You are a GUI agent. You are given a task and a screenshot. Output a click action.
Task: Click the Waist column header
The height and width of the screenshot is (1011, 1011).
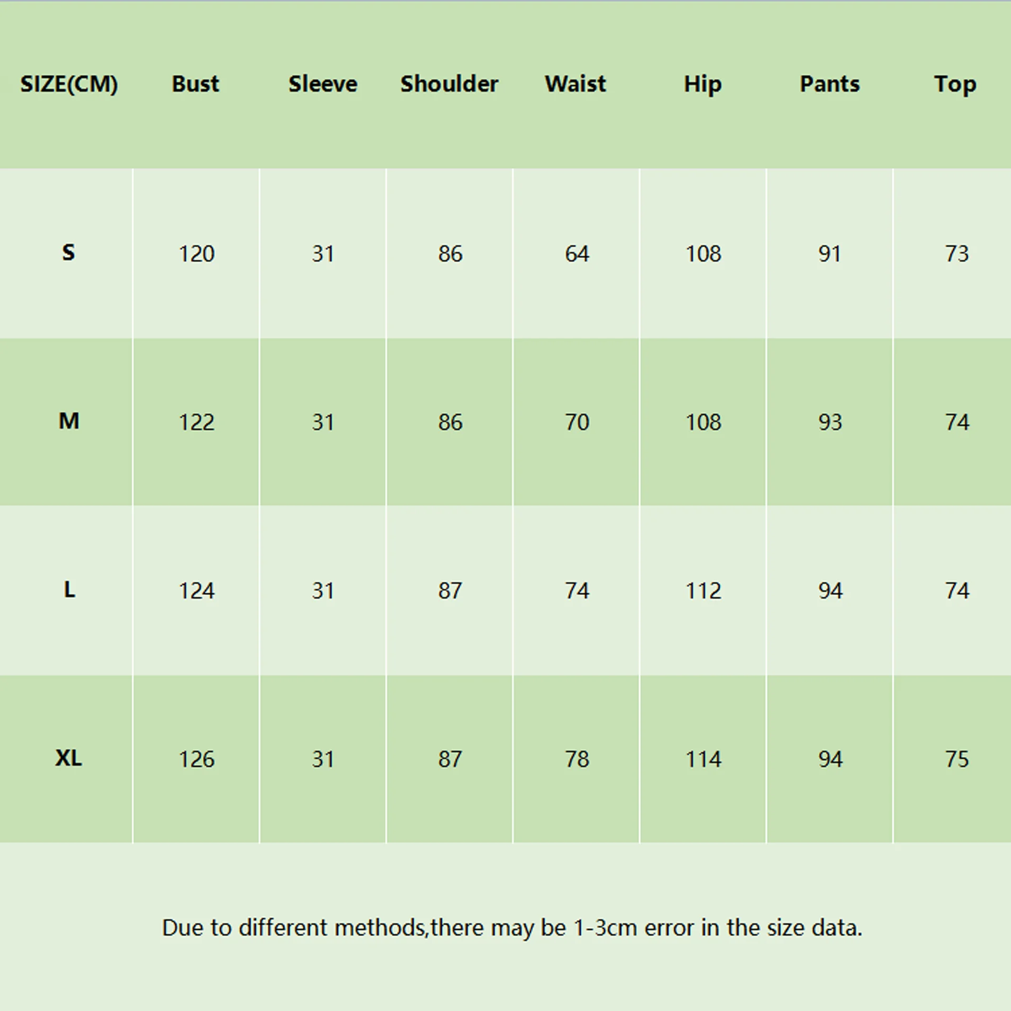tap(576, 84)
